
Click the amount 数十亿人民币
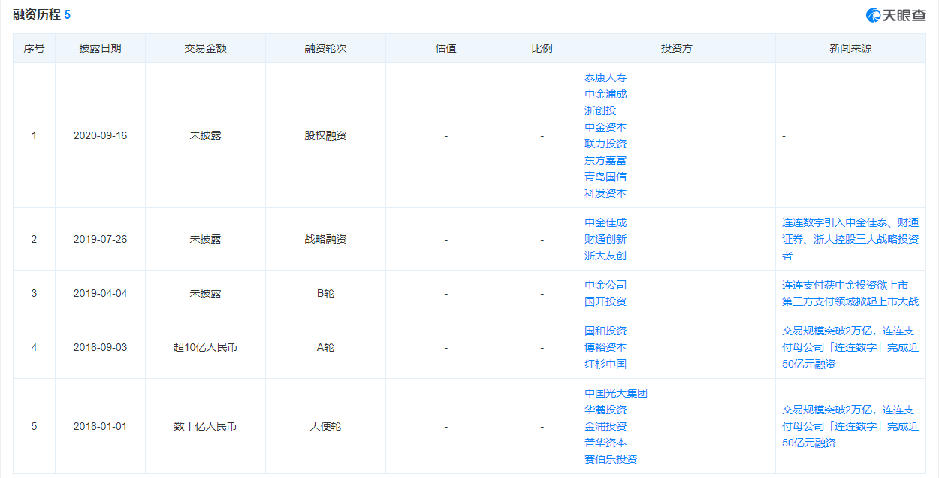coord(205,426)
